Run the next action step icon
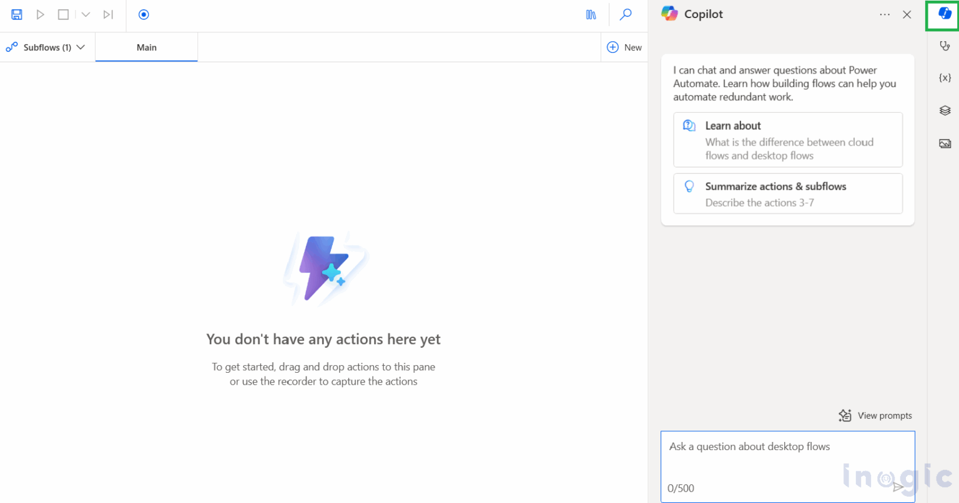Screen dimensions: 959x503 108,14
